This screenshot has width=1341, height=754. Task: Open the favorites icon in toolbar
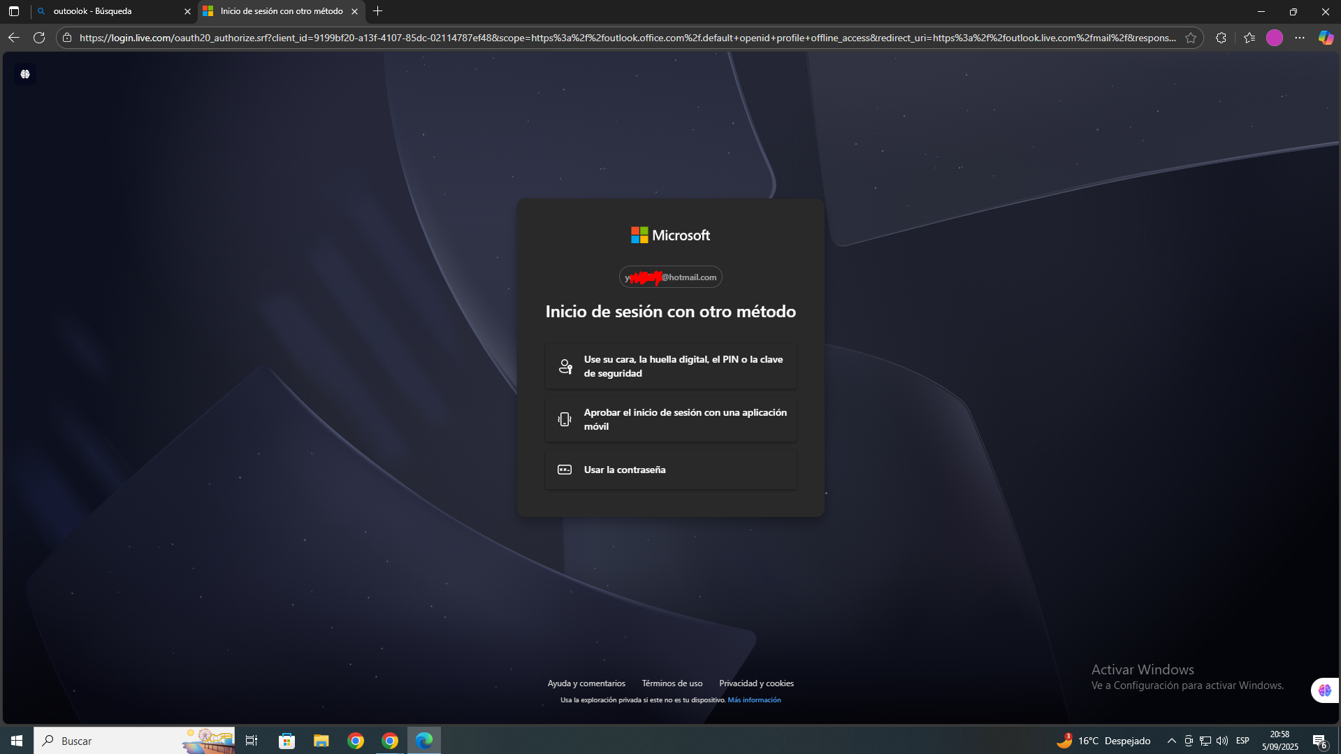click(1249, 38)
